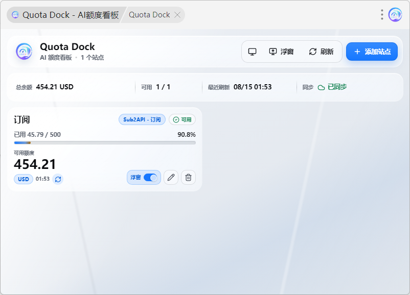The image size is (410, 295).
Task: Refresh 订阅 card balance with circular arrows
Action: pos(58,179)
